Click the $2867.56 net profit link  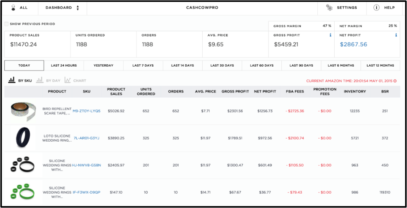pyautogui.click(x=353, y=44)
